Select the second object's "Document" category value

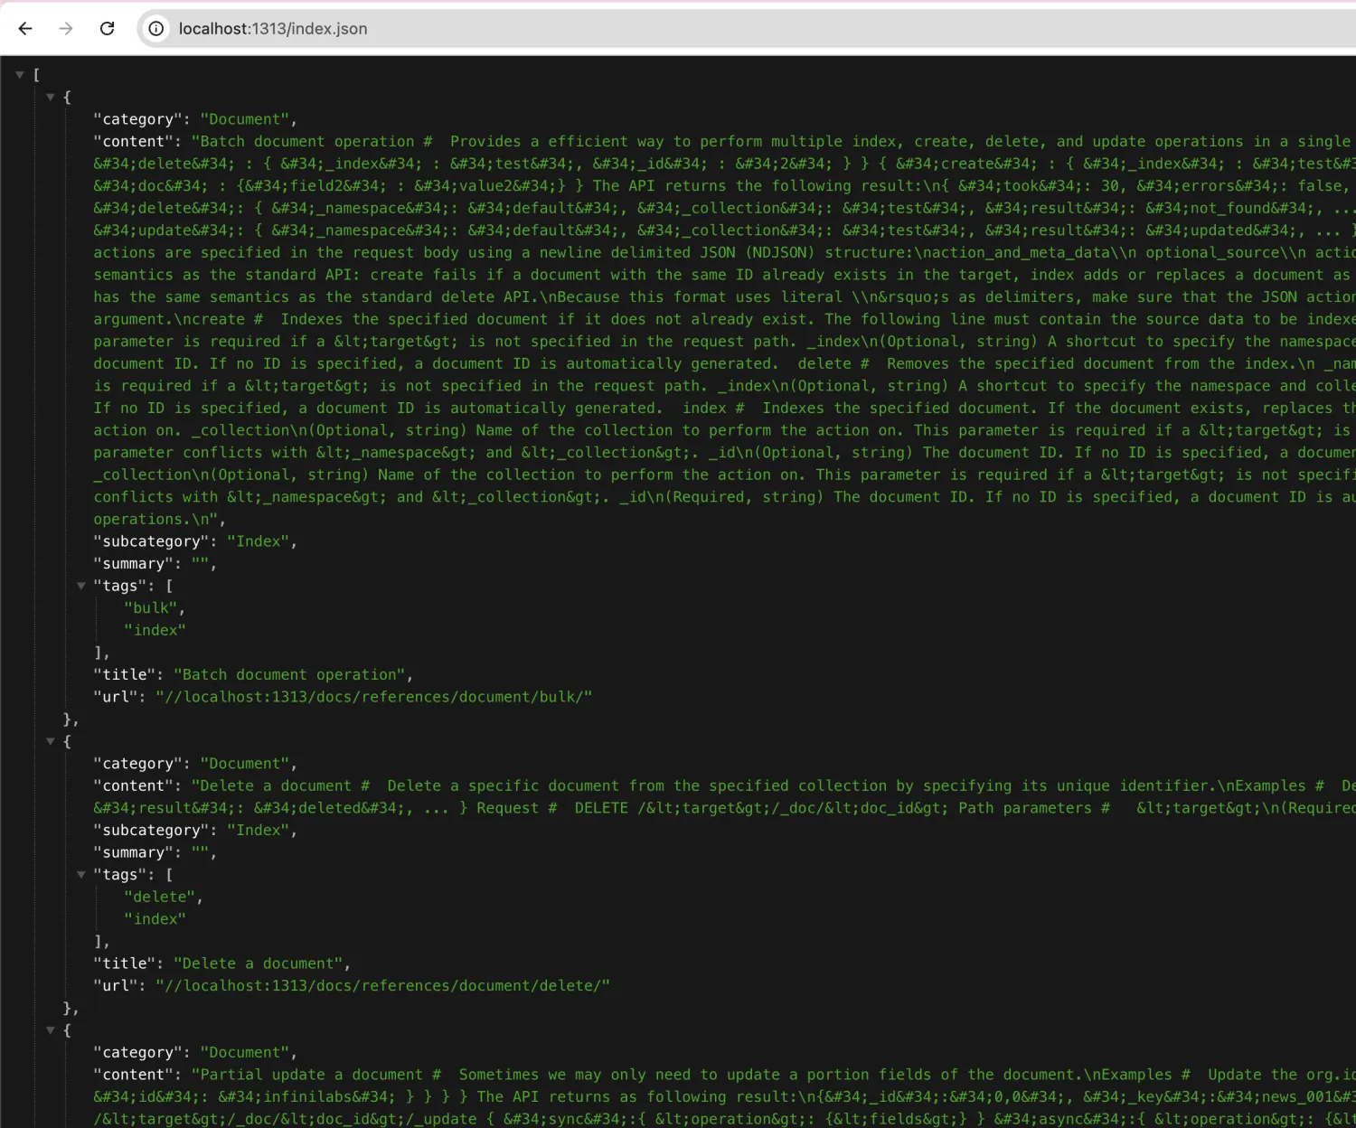pos(245,764)
